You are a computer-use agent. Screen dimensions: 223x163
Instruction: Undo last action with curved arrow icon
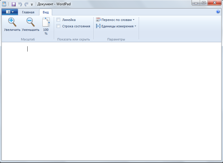click(20, 4)
